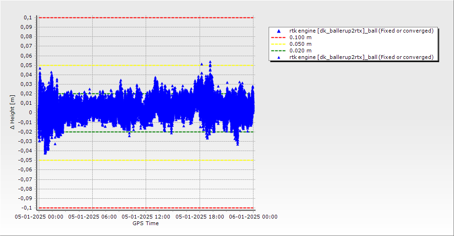Image resolution: width=454 pixels, height=236 pixels.
Task: Click the yellow dashed line legend sample
Action: point(278,44)
